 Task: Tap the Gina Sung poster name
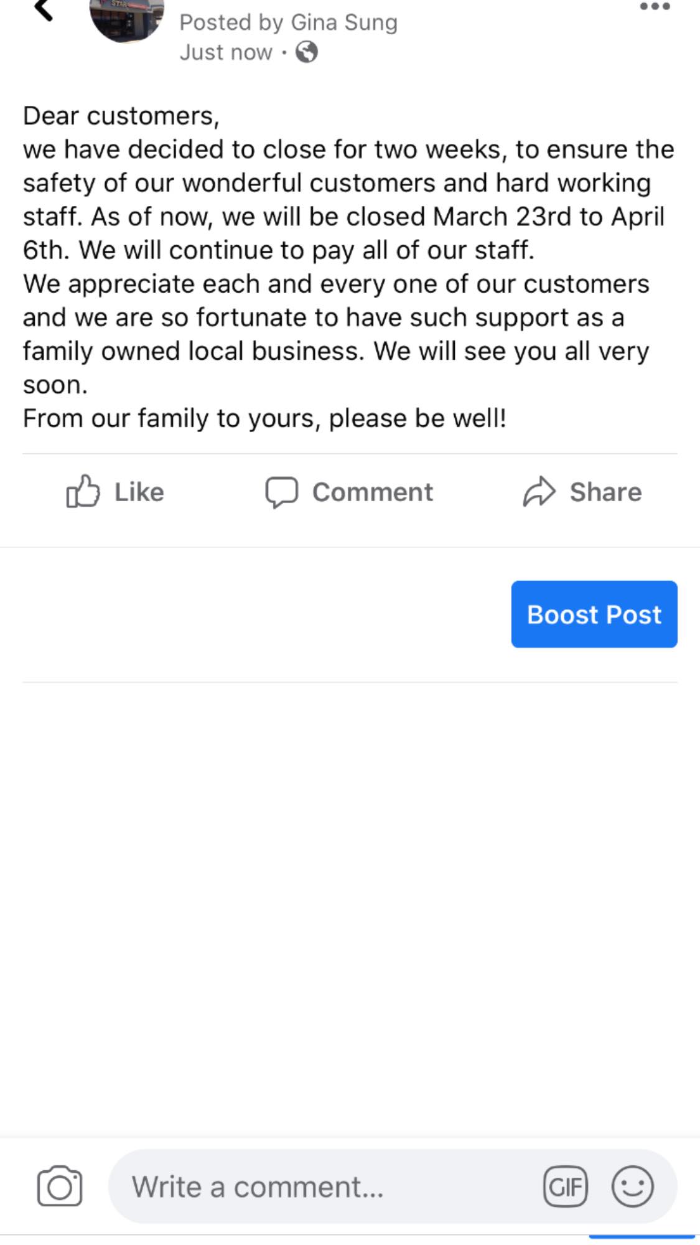tap(343, 22)
